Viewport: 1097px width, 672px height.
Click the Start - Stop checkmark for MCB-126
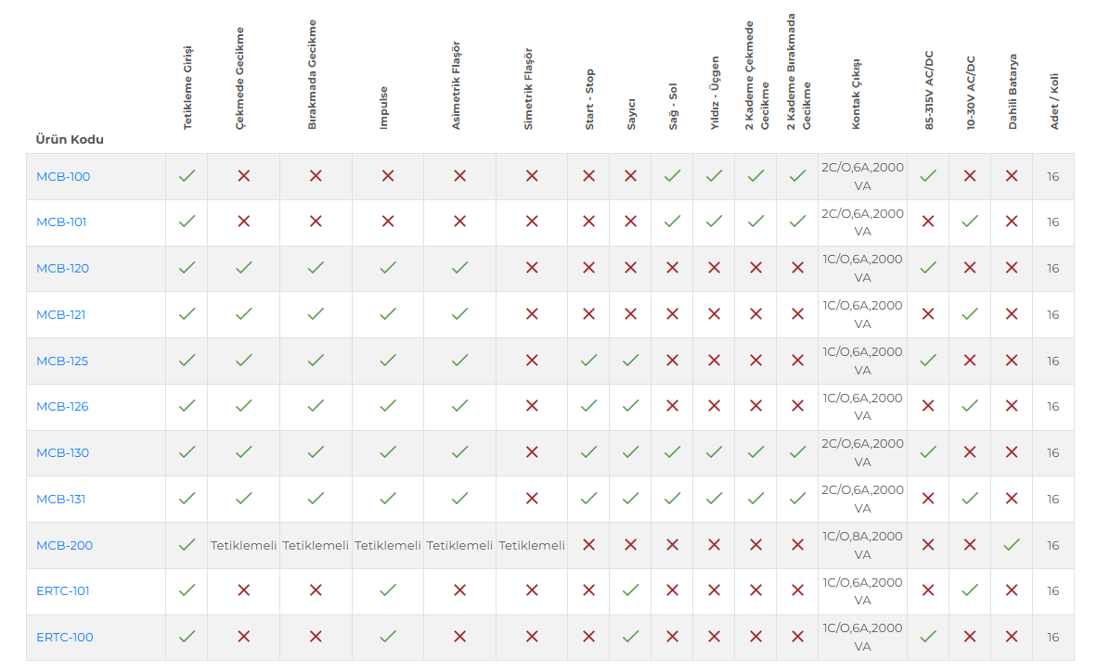(x=589, y=406)
